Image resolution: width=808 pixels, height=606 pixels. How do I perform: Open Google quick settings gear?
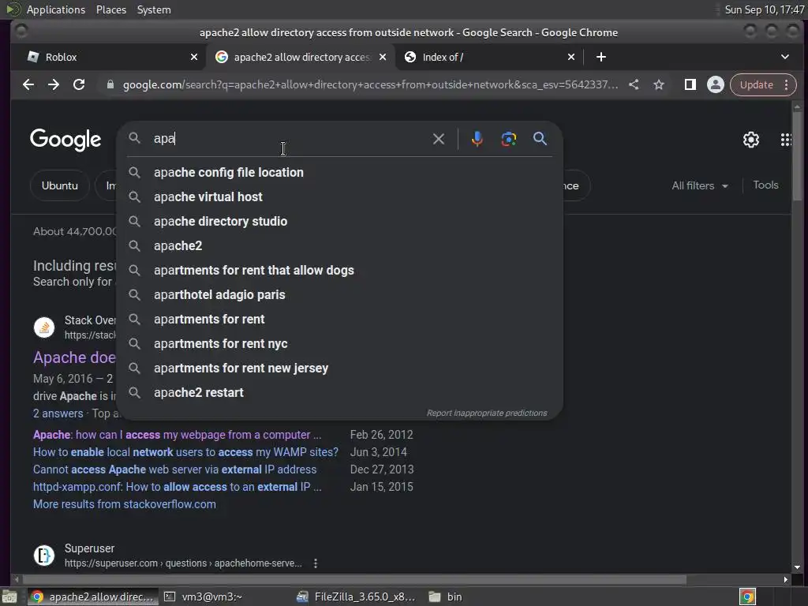(751, 140)
